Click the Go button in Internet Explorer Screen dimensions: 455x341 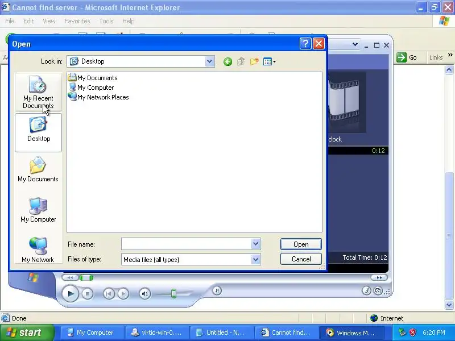click(407, 57)
